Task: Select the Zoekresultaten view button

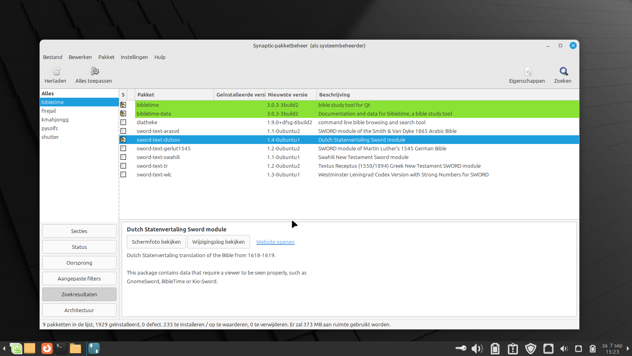Action: coord(79,294)
